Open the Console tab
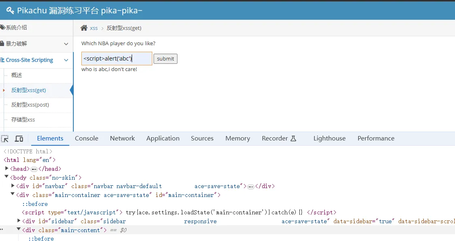The width and height of the screenshot is (455, 241). (86, 138)
